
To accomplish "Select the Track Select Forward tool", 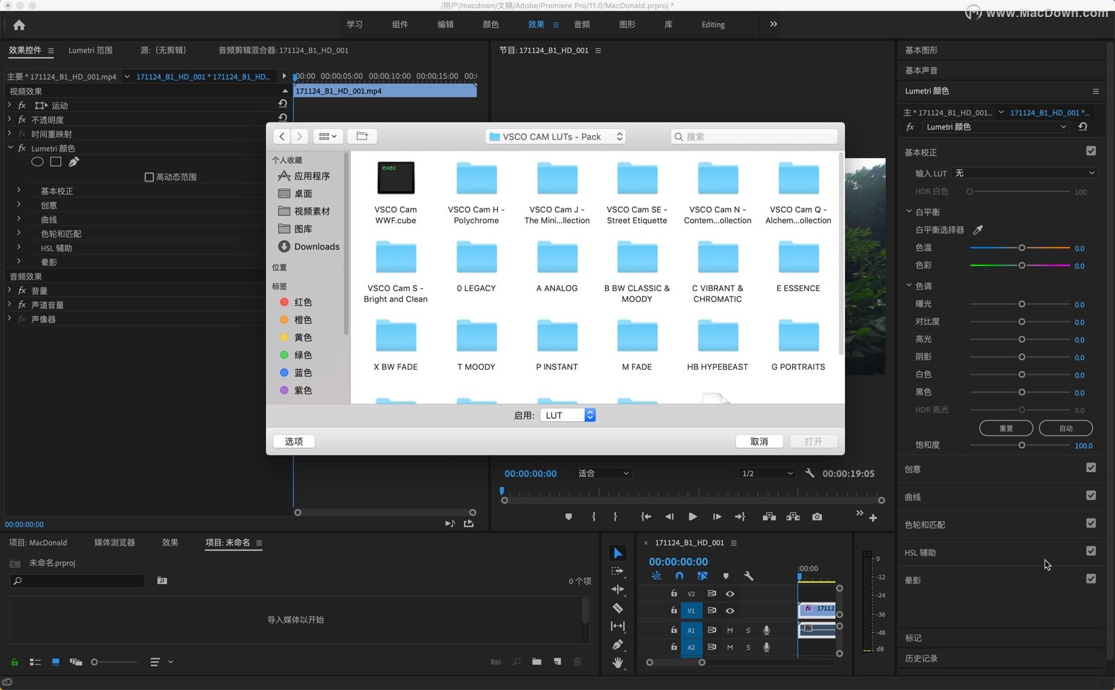I will [617, 571].
